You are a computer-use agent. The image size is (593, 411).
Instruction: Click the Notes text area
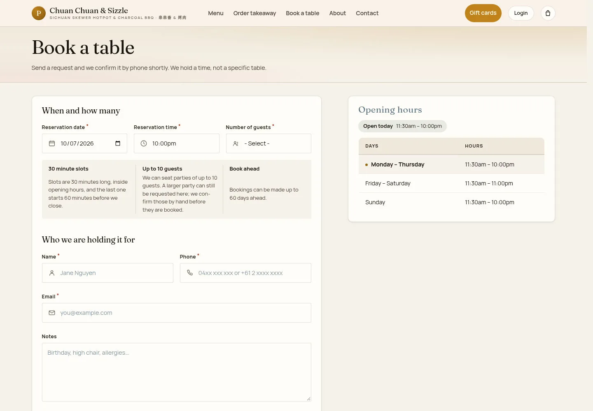[177, 372]
